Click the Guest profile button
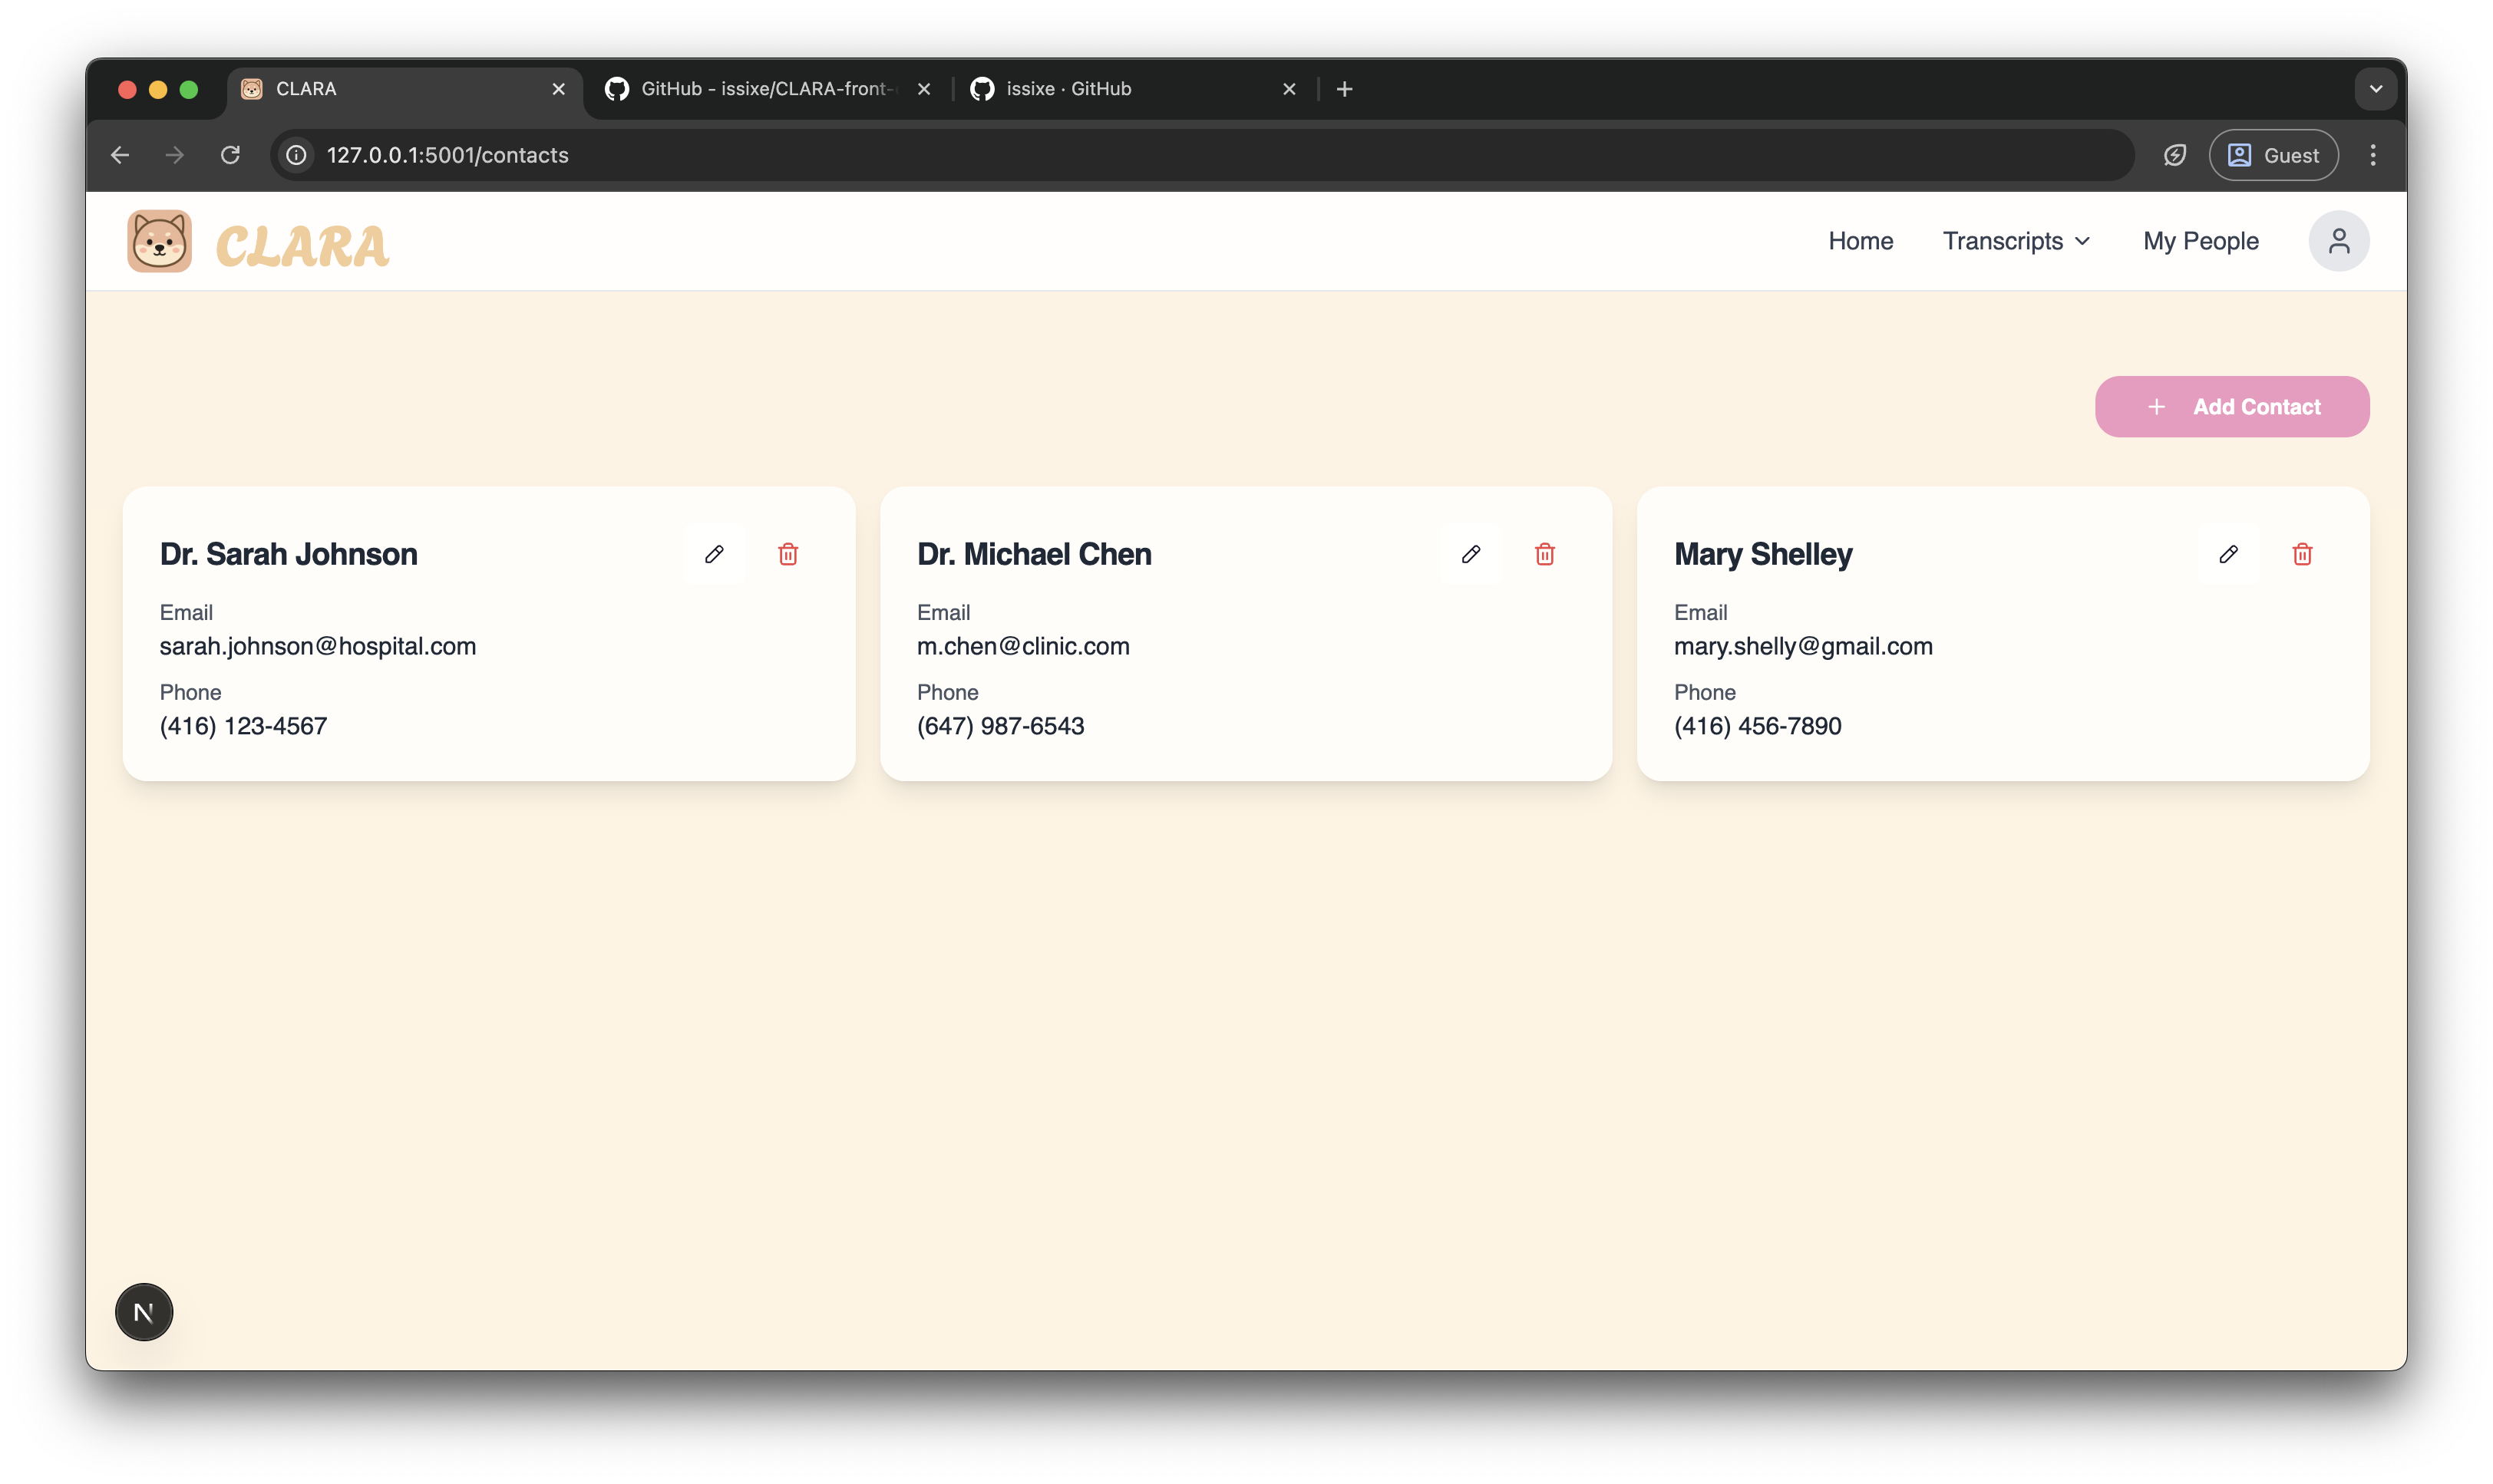This screenshot has height=1484, width=2493. click(x=2273, y=155)
